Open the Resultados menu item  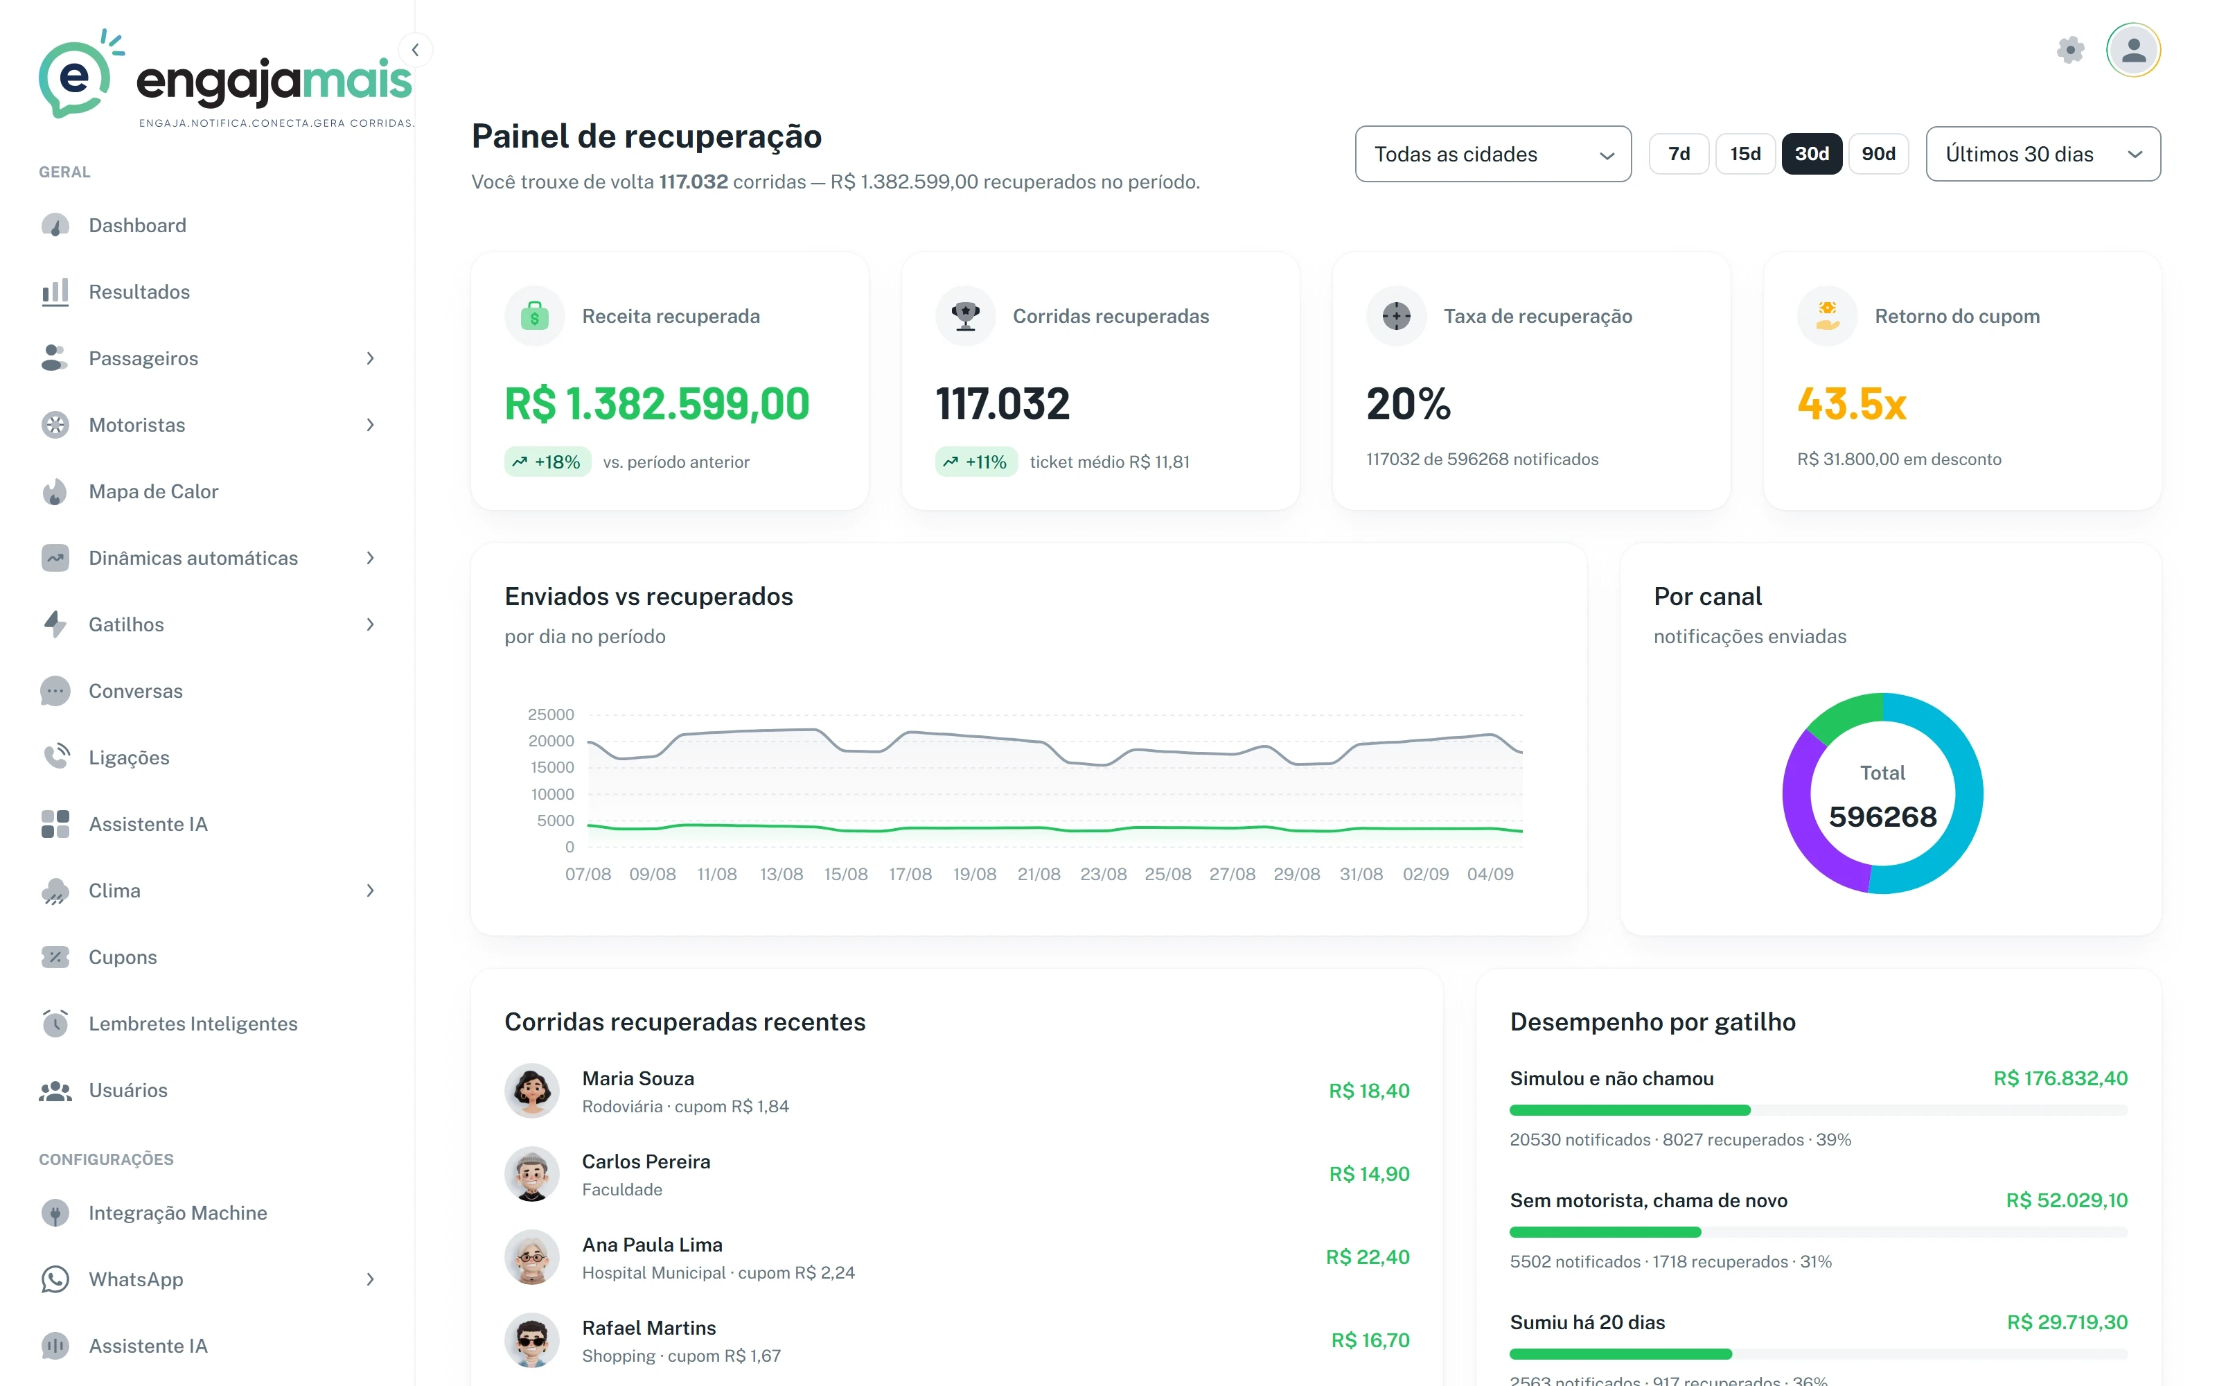click(x=208, y=292)
